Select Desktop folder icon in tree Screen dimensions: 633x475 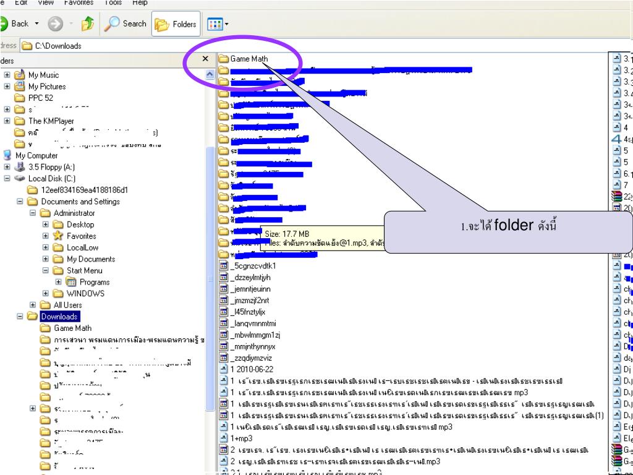tap(58, 225)
